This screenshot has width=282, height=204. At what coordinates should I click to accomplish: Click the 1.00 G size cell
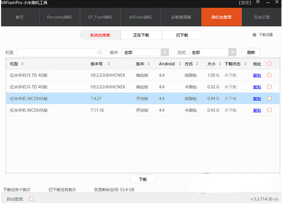tap(213, 75)
